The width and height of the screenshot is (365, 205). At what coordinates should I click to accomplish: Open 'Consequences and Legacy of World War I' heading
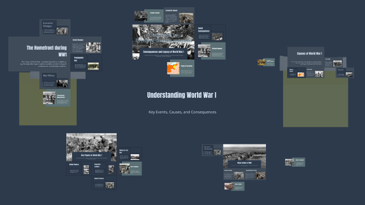click(x=163, y=52)
